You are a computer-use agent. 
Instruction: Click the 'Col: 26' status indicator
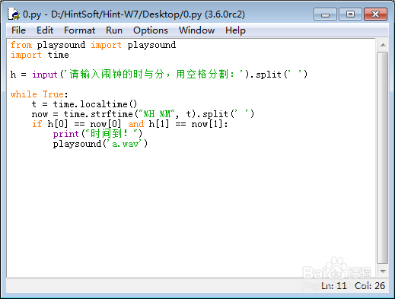370,286
